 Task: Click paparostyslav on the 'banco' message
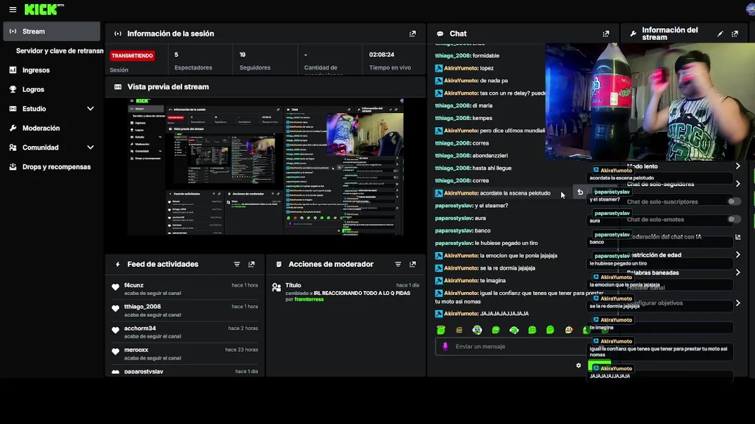click(454, 231)
